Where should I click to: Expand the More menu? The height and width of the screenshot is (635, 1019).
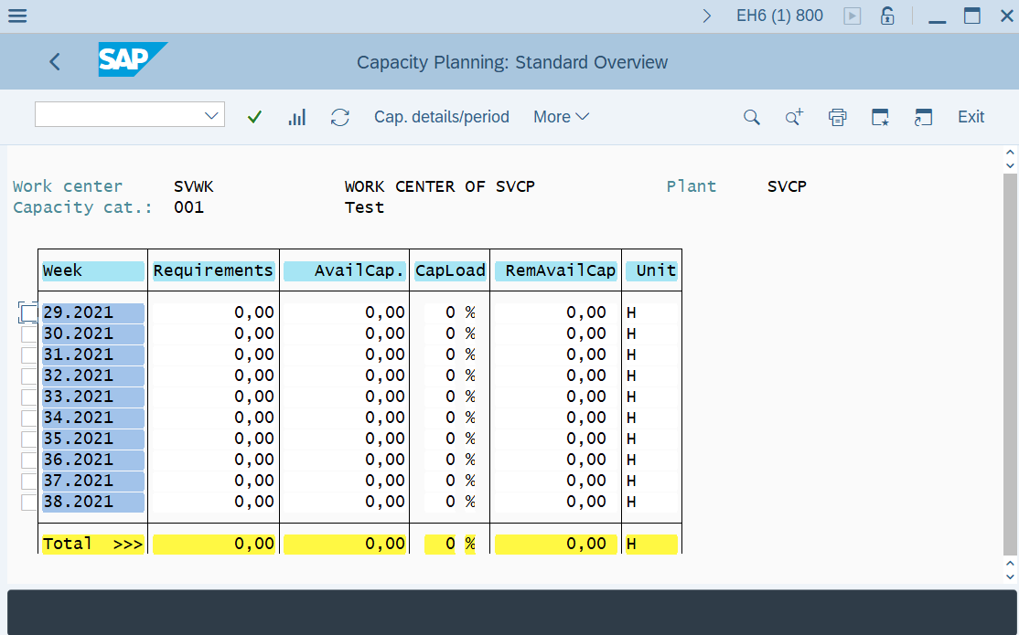561,117
